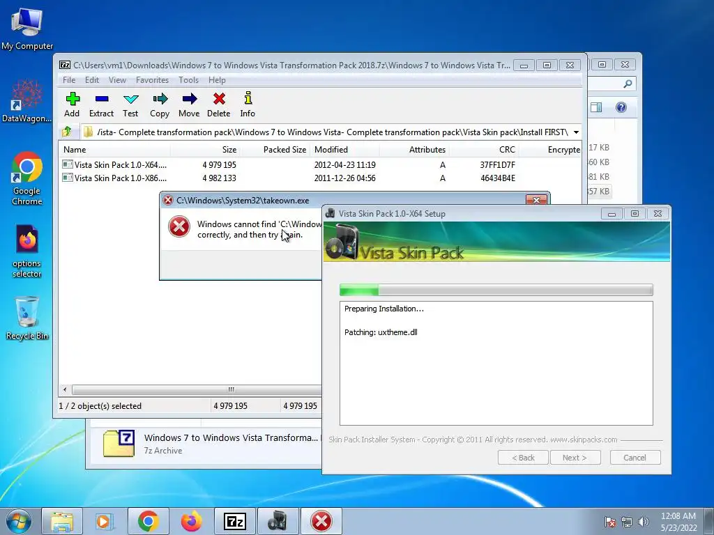The image size is (714, 535).
Task: Click the installation progress bar
Action: tap(496, 290)
